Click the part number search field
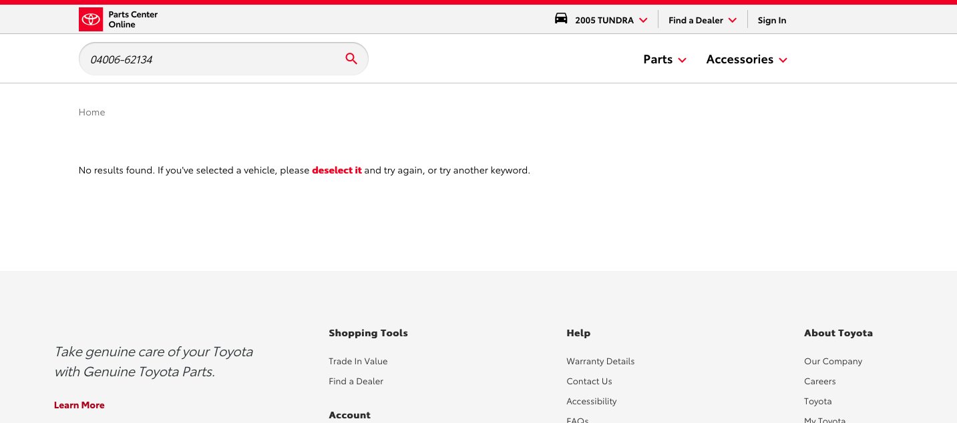Screen dimensions: 957x423 pos(223,59)
